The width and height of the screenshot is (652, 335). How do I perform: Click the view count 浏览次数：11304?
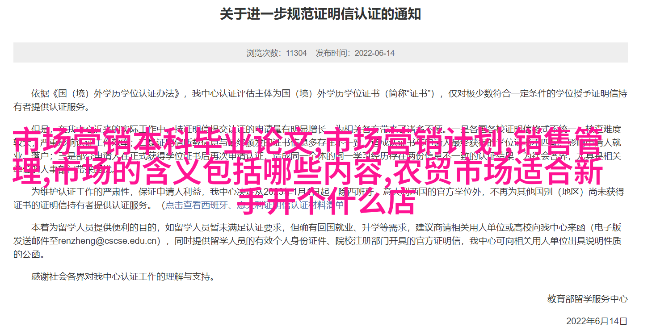coord(277,53)
